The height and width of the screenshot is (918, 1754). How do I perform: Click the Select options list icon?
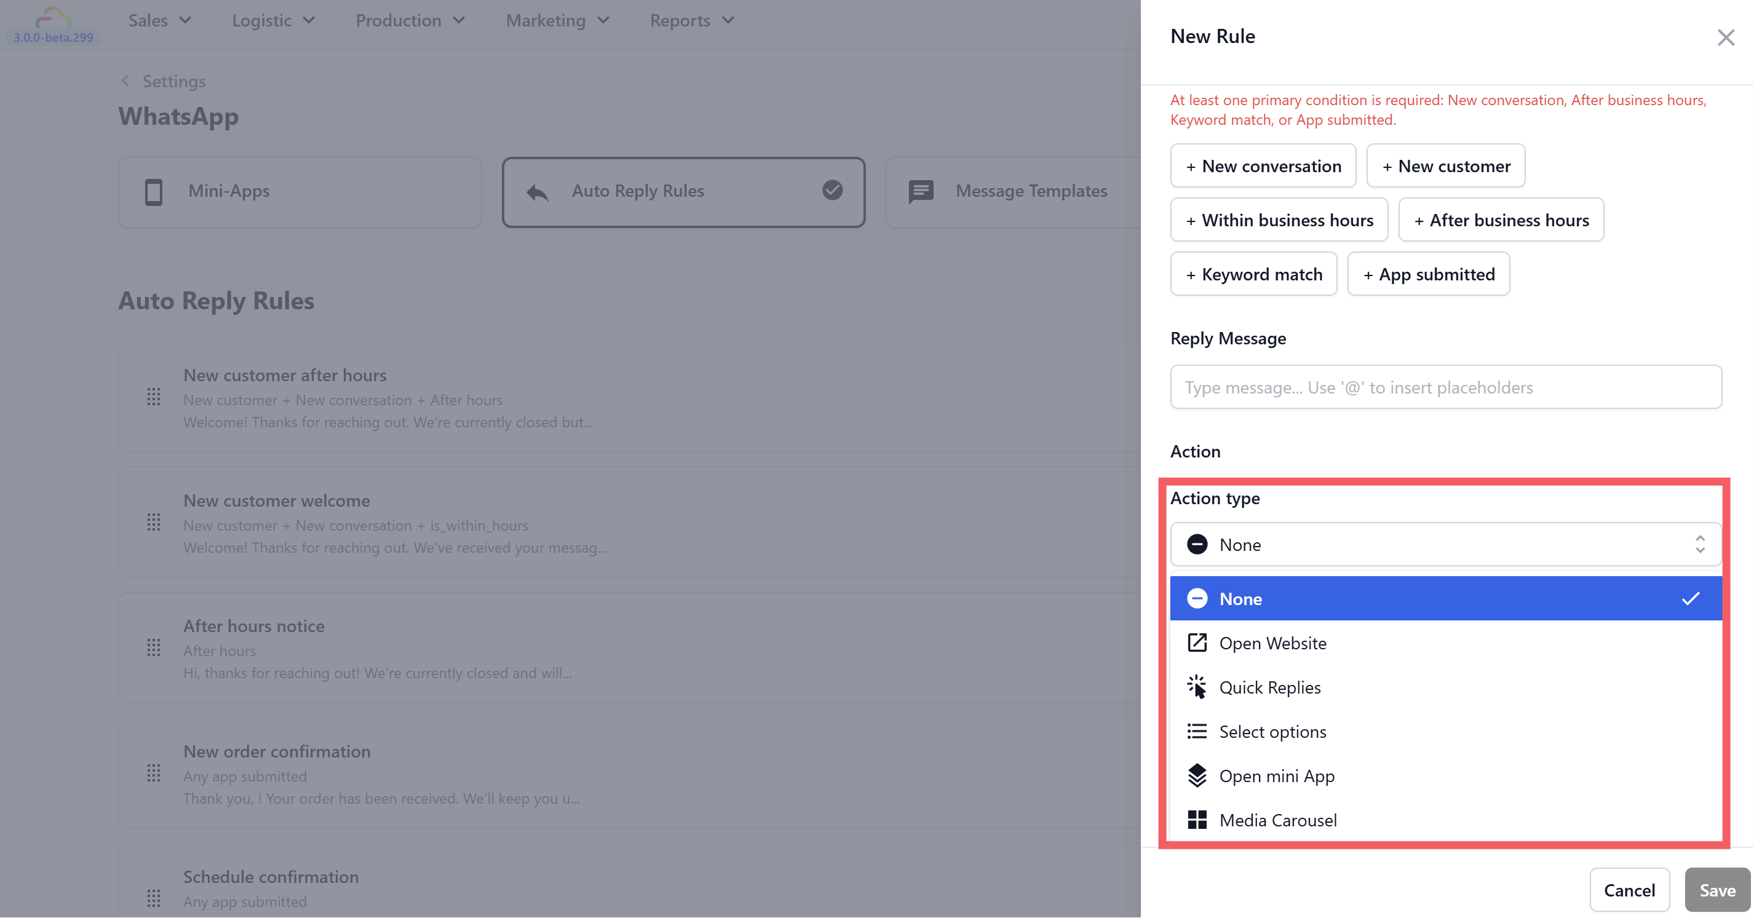[1196, 731]
